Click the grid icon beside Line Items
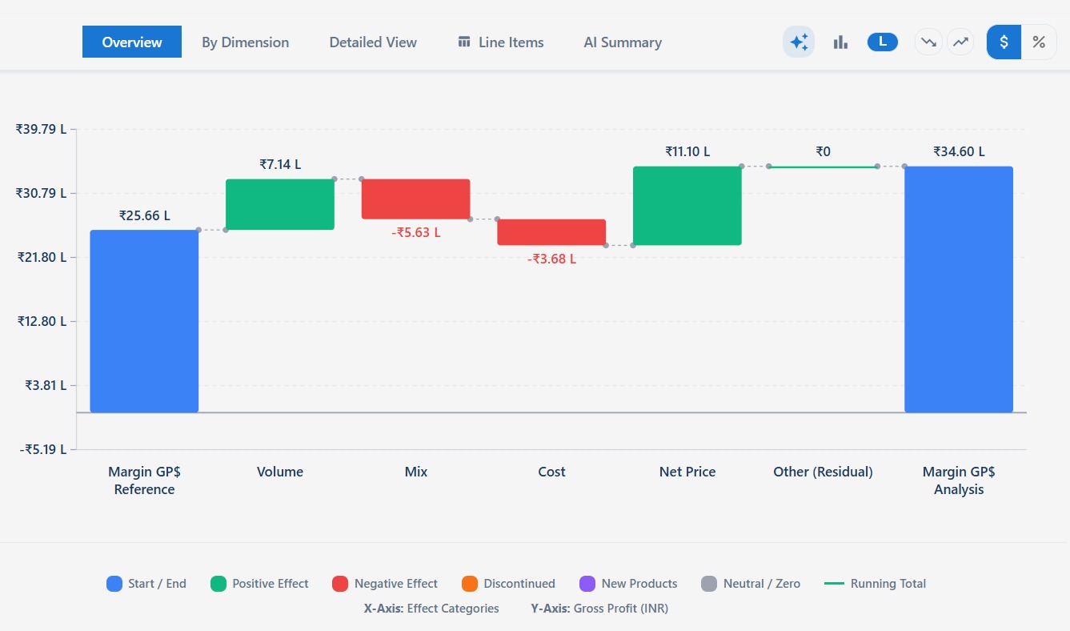This screenshot has height=631, width=1070. [x=463, y=42]
